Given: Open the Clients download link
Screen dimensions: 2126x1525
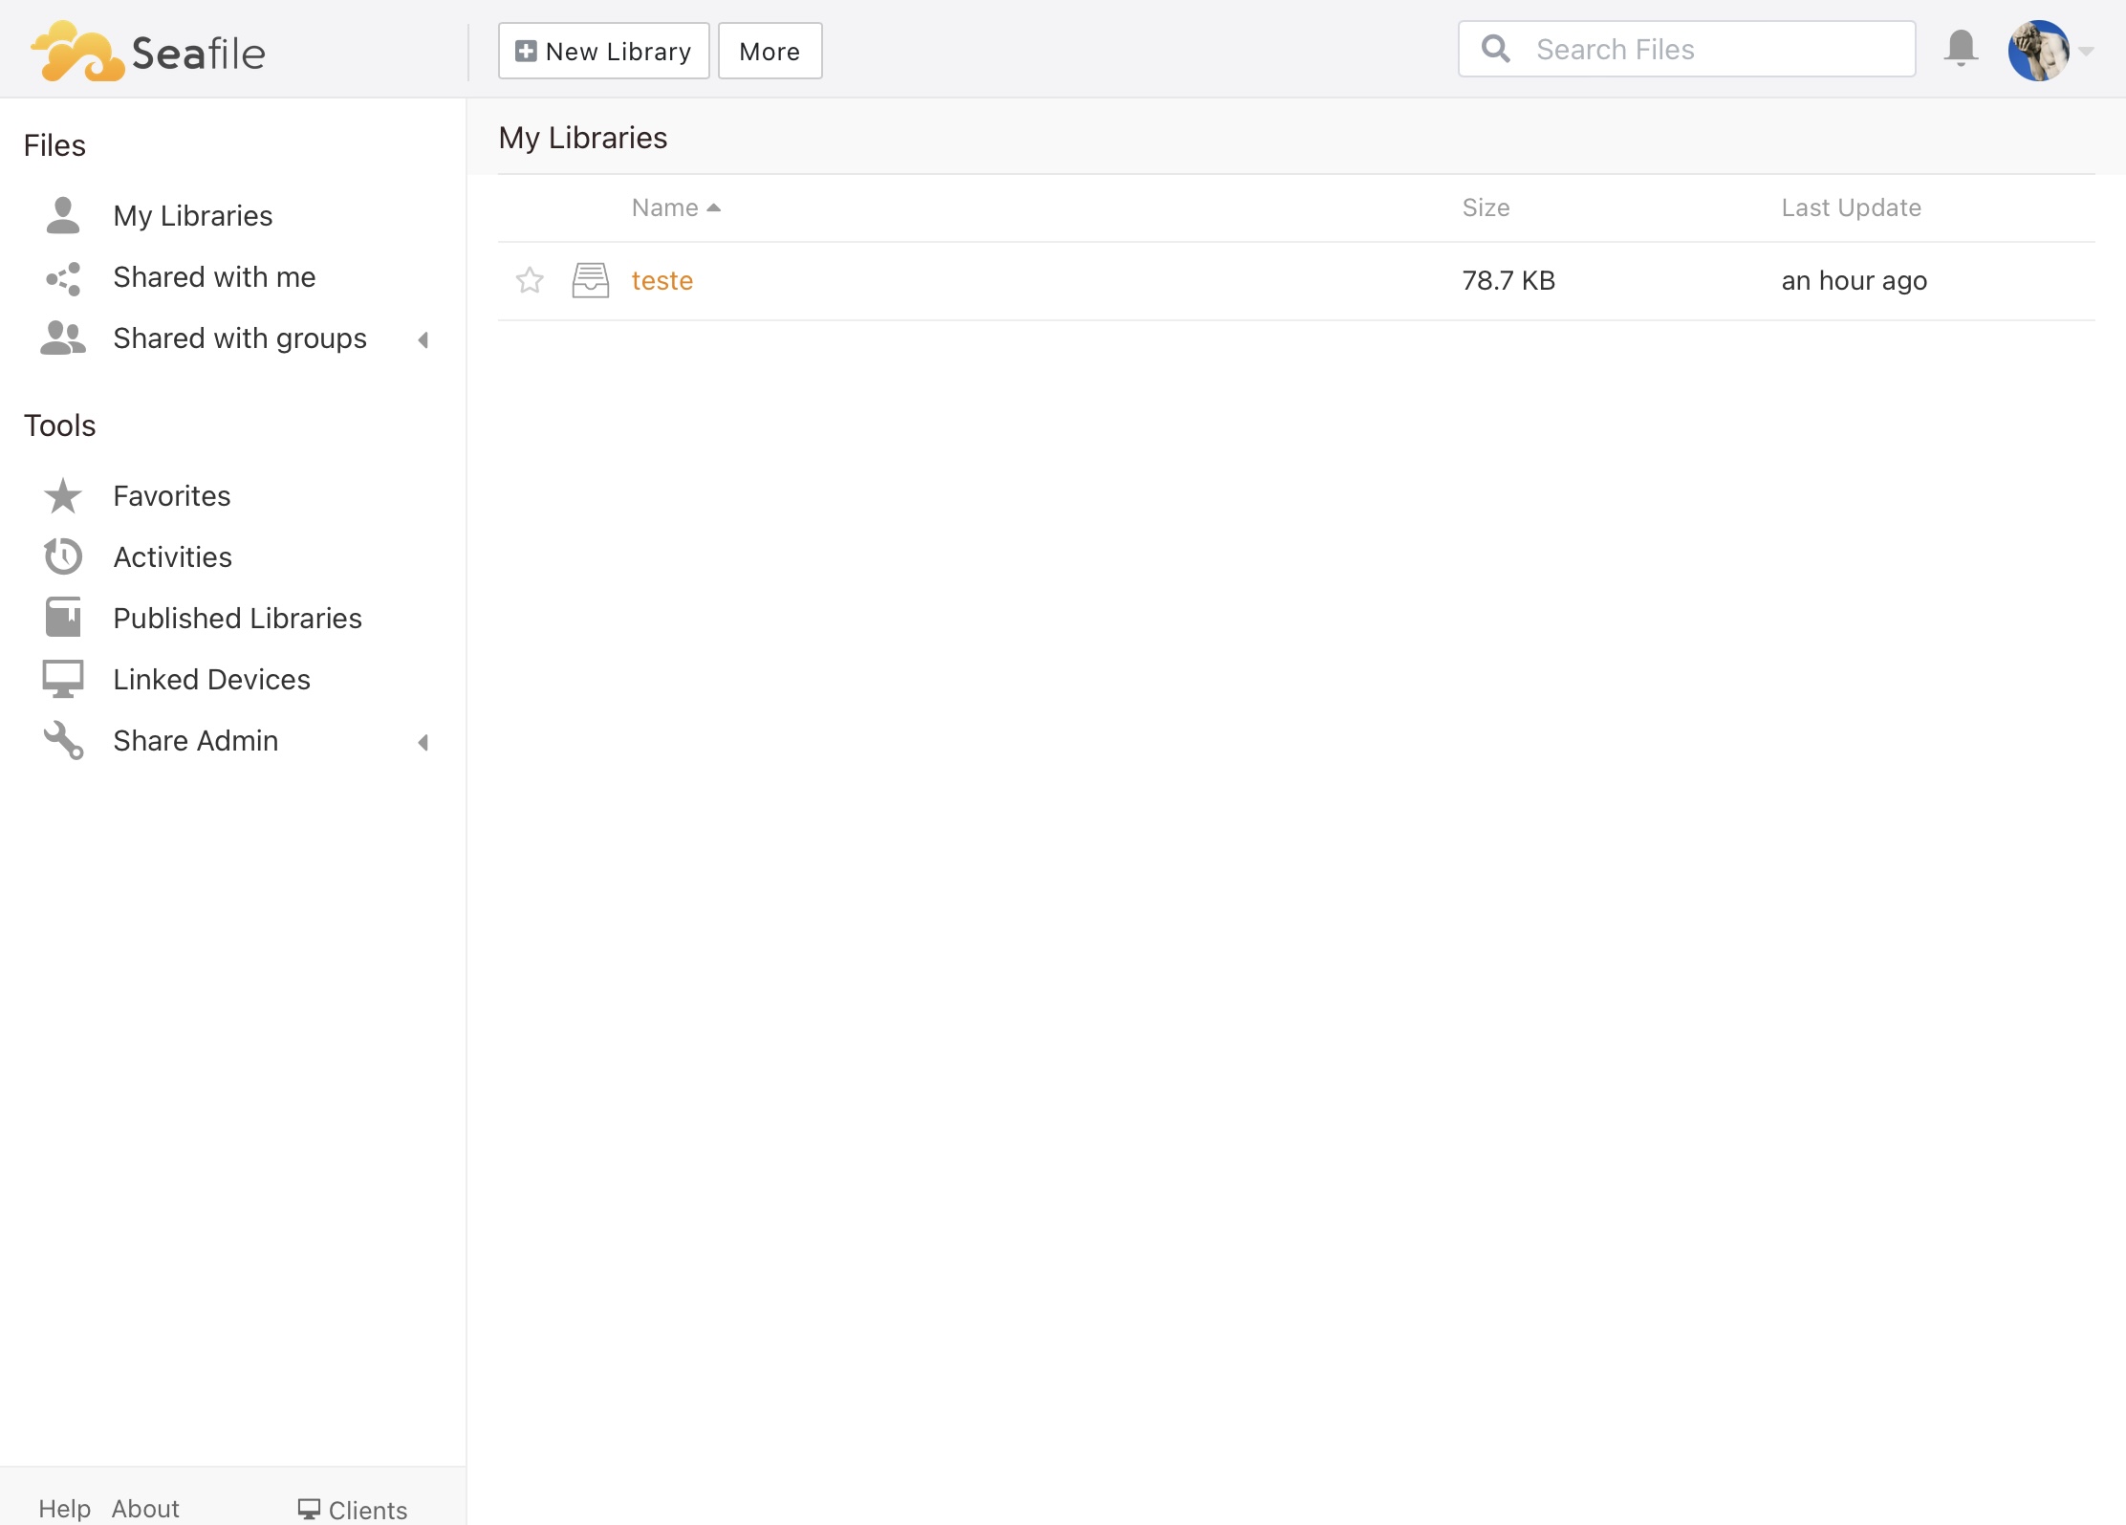Looking at the screenshot, I should 353,1510.
